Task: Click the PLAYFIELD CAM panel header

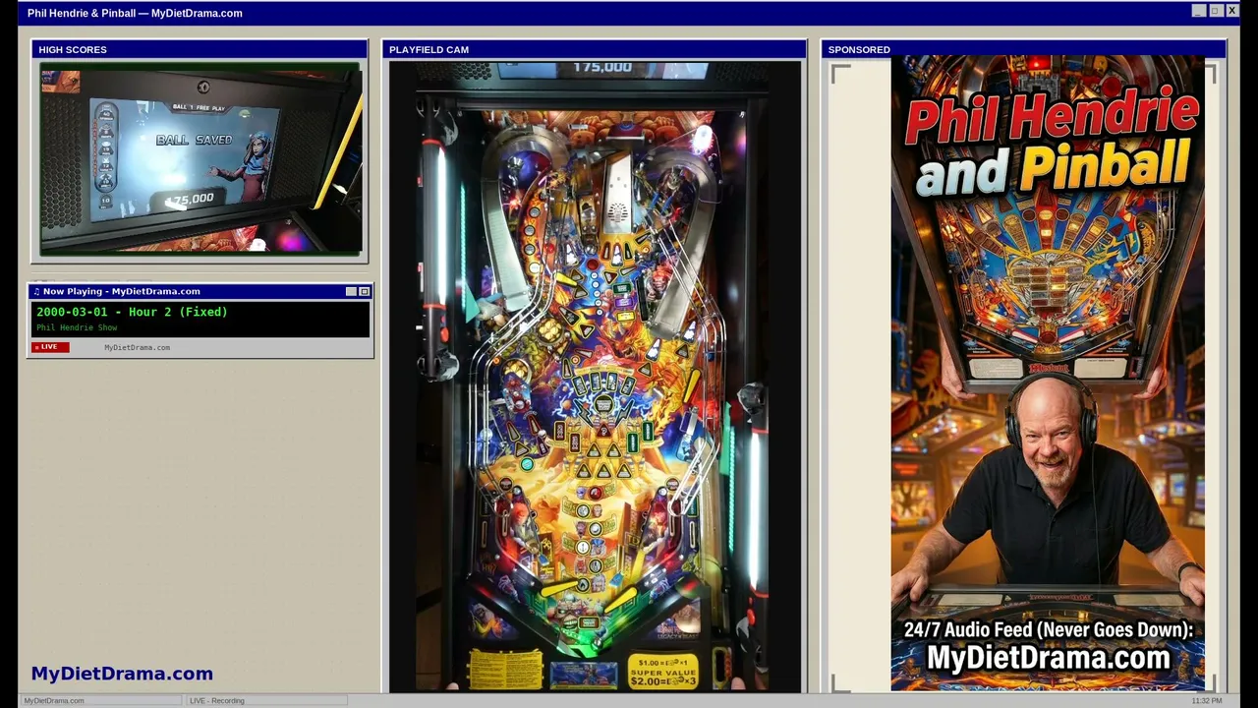Action: coord(595,49)
